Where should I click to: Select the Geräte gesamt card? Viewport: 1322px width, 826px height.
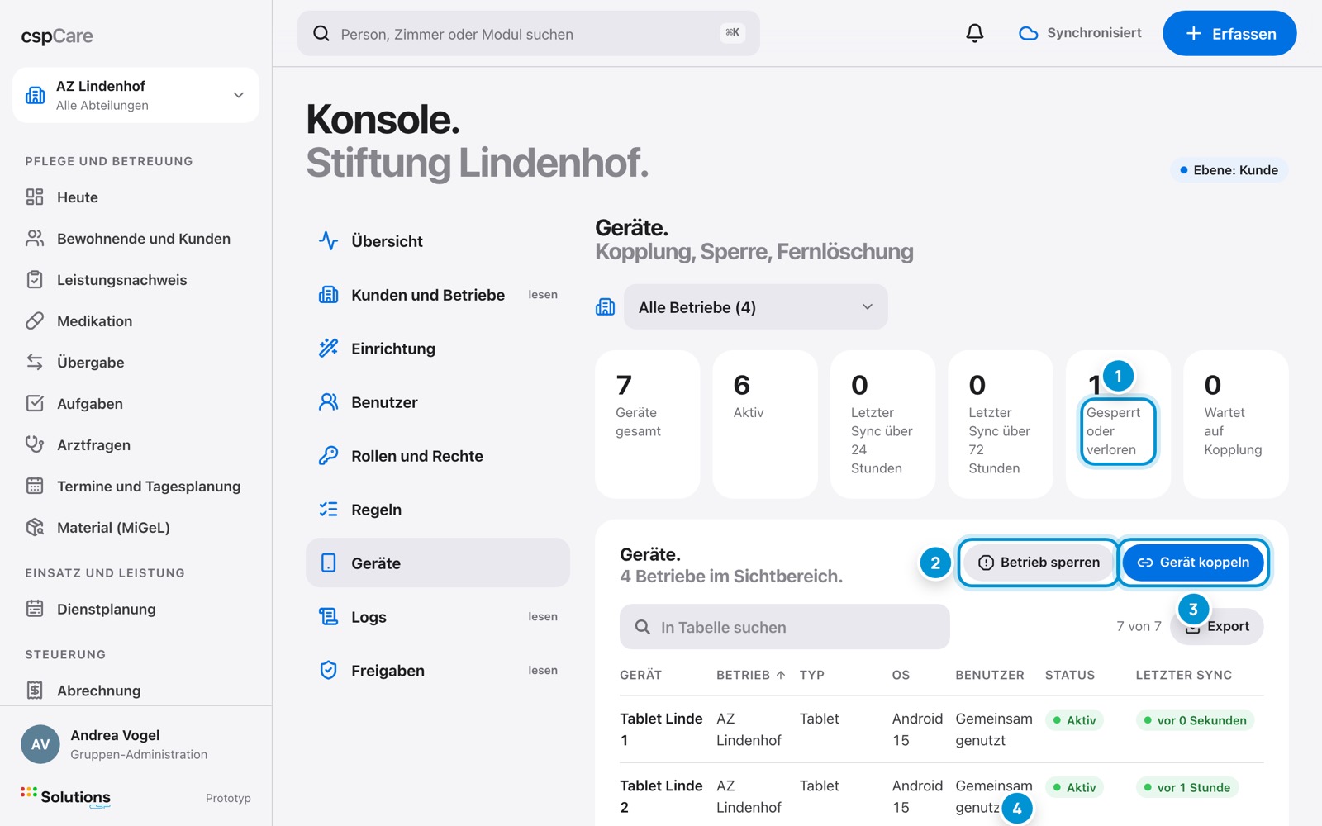click(648, 425)
